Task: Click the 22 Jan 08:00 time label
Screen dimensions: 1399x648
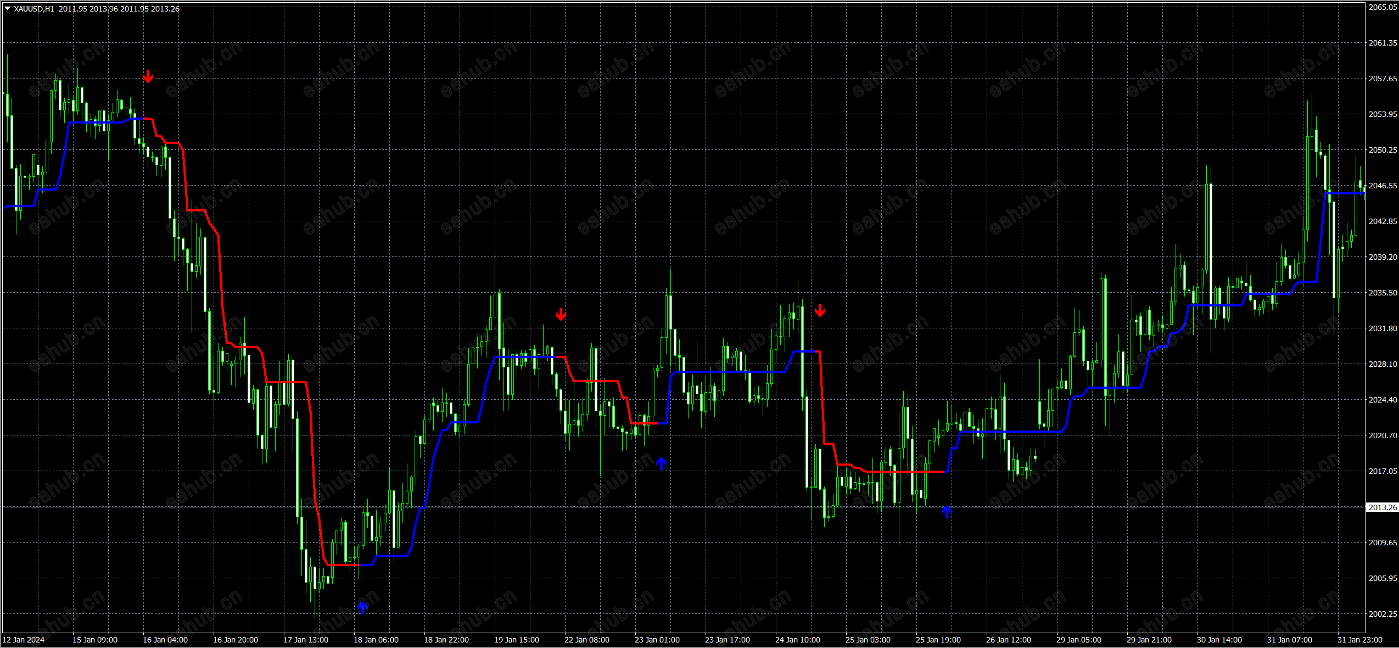Action: click(587, 640)
